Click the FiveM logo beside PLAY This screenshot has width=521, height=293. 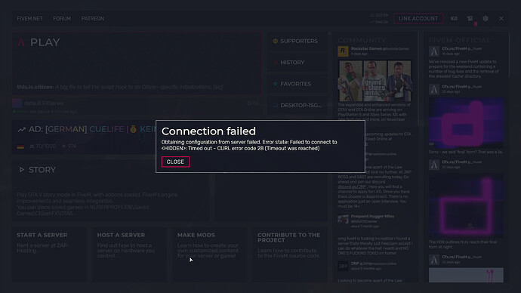pos(21,42)
